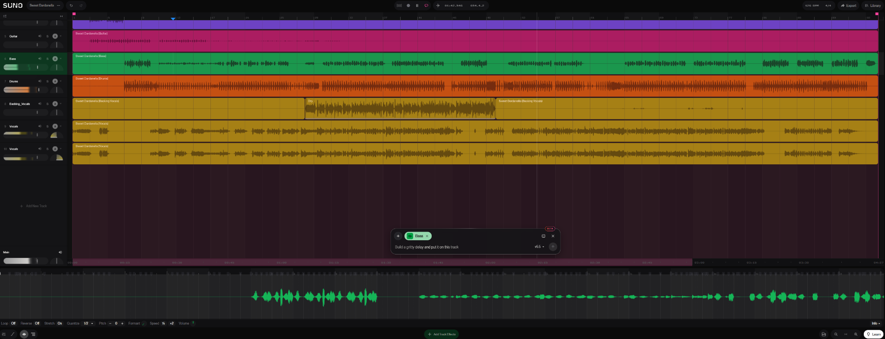This screenshot has height=339, width=885.
Task: Expand the Info panel
Action: [875, 323]
